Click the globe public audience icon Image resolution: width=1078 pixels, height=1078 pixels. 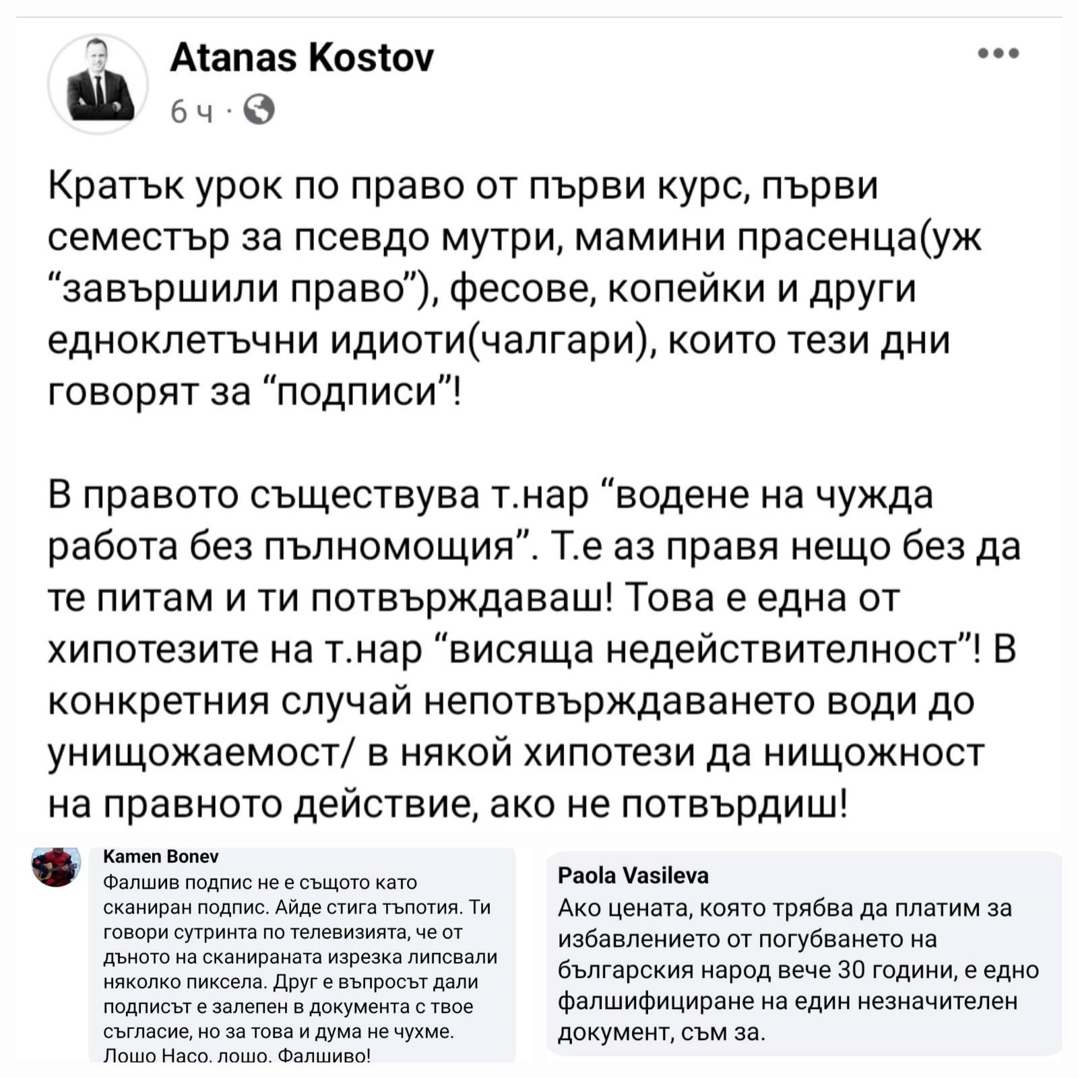tap(259, 110)
